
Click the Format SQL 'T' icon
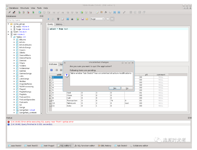58,19
